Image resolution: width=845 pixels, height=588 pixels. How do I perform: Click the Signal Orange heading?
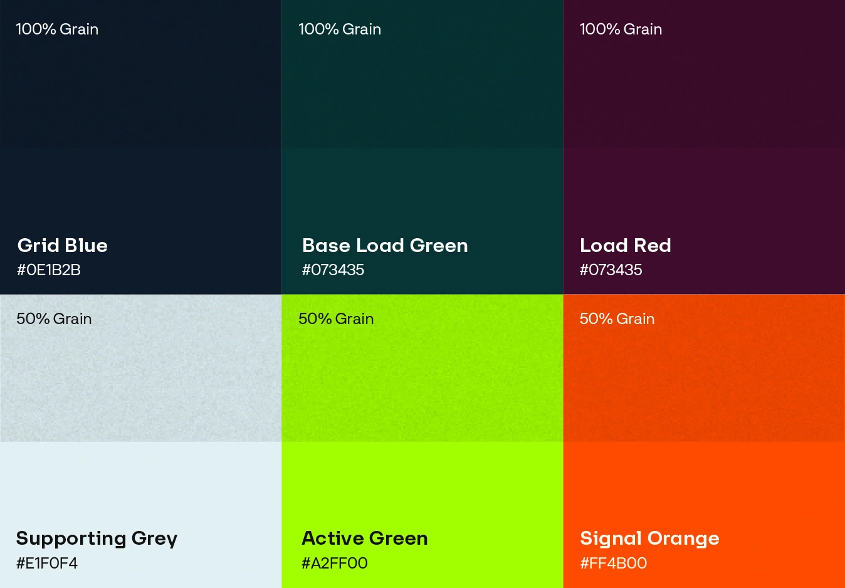(x=649, y=538)
